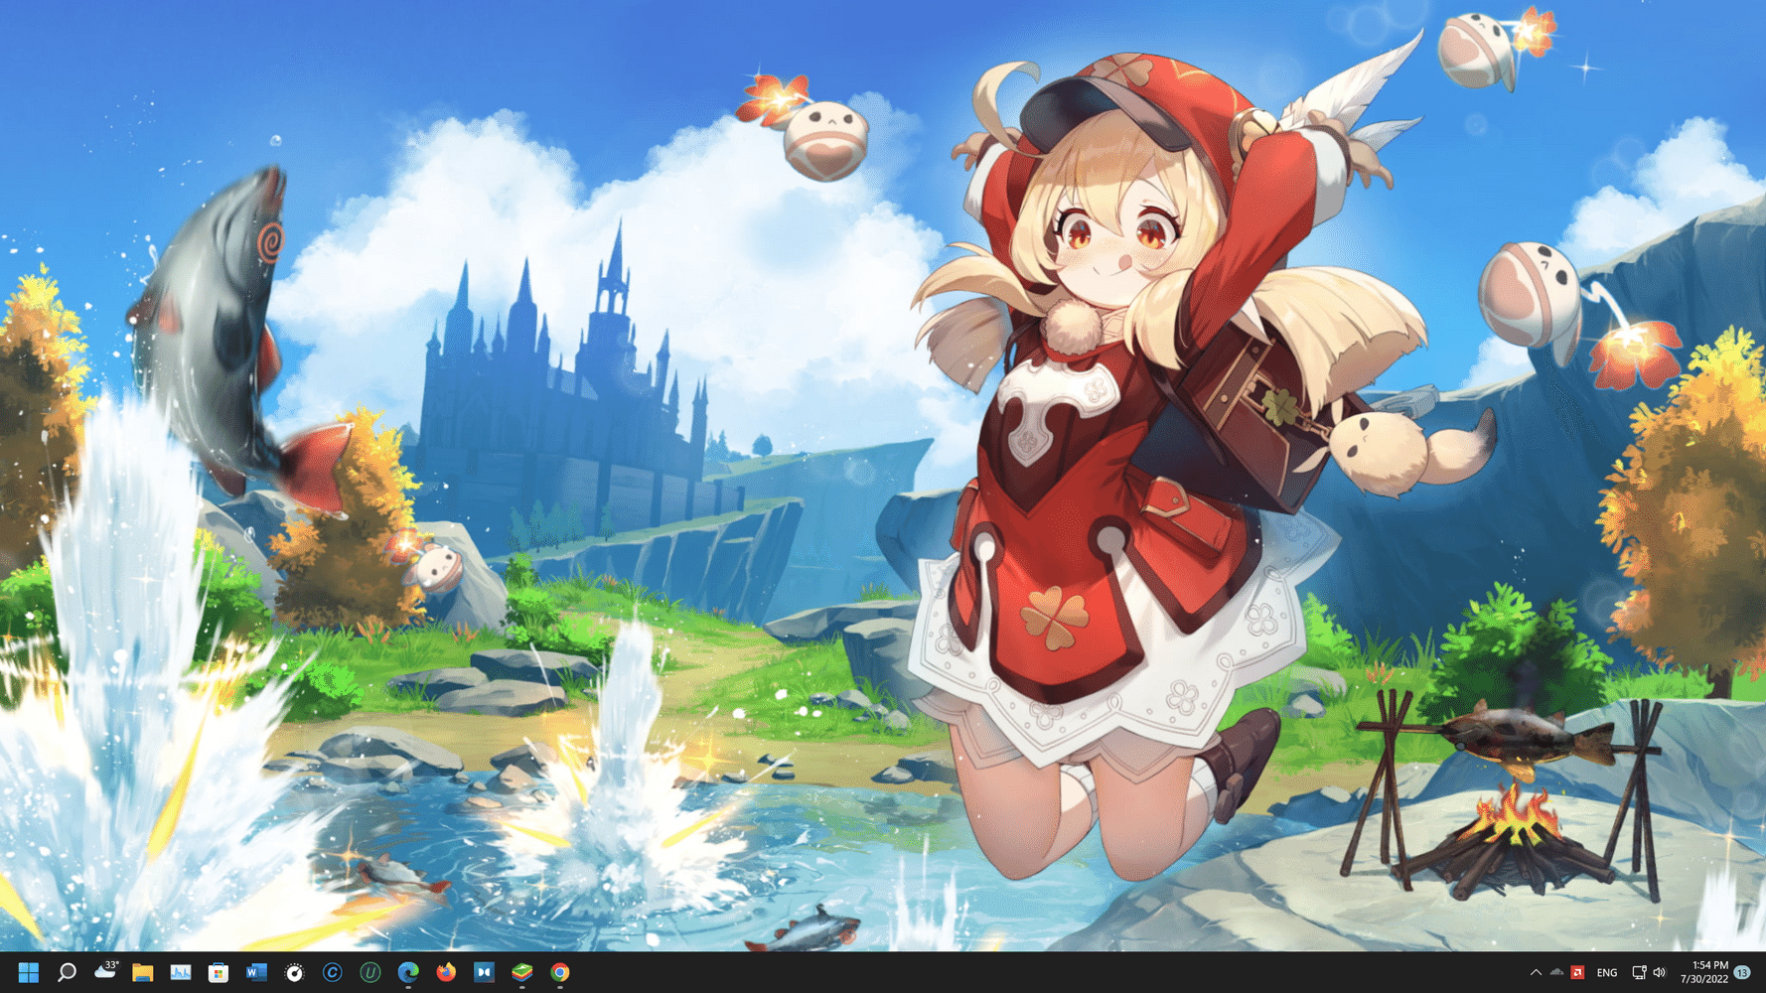Launch Microsoft Word from taskbar
This screenshot has height=993, width=1766.
point(256,972)
